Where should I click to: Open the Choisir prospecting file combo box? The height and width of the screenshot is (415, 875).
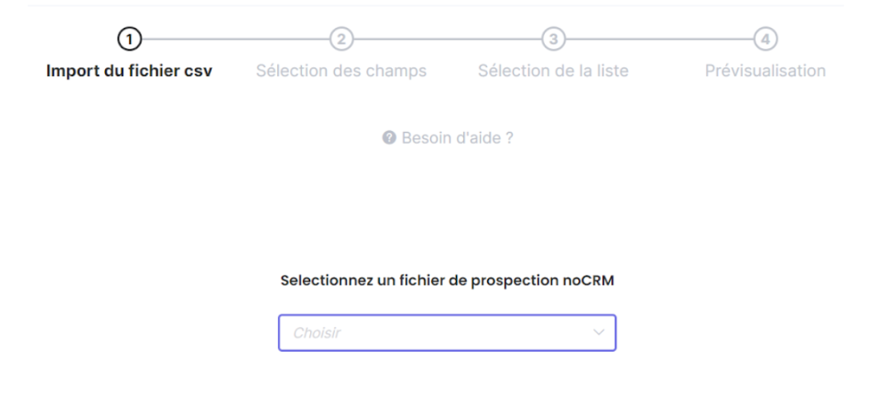pyautogui.click(x=447, y=333)
